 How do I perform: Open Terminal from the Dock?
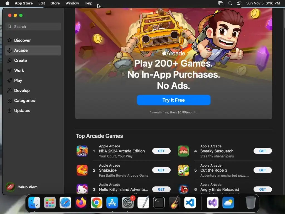coord(159,203)
